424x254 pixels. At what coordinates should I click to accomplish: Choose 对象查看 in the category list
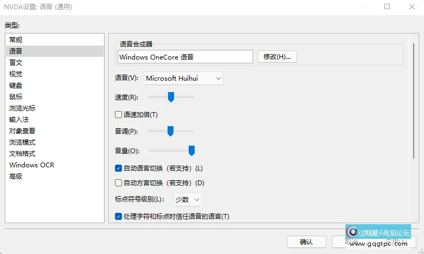[55, 131]
